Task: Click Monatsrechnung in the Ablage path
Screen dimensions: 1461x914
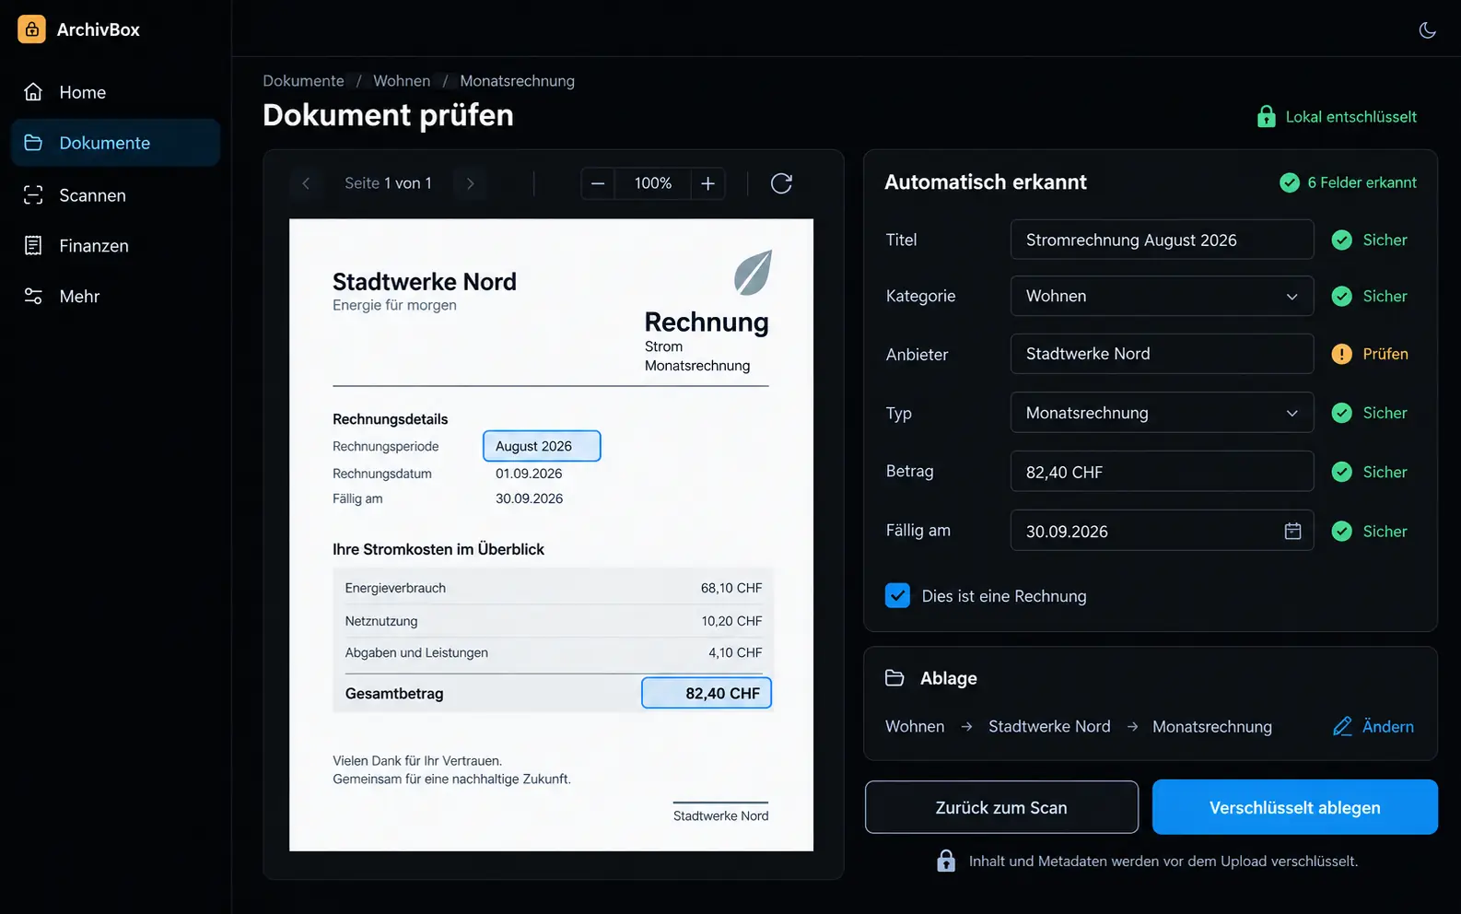Action: 1212,727
